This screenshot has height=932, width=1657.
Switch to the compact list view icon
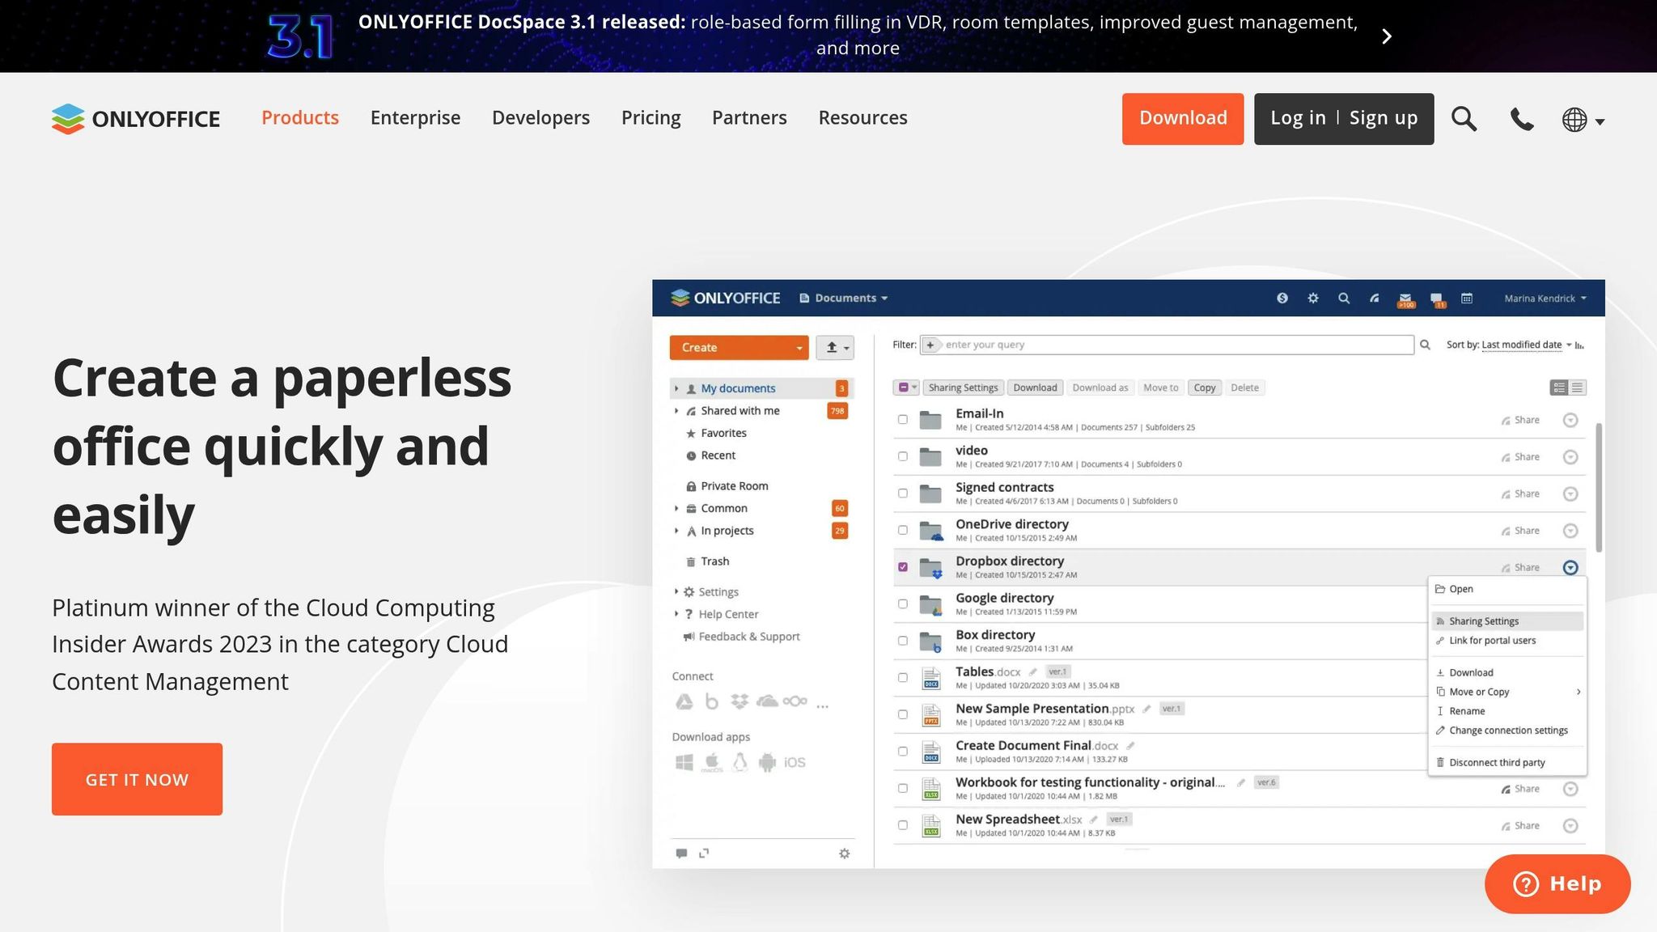(1578, 388)
